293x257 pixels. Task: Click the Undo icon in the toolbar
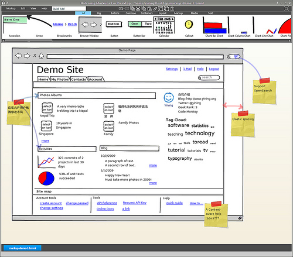pyautogui.click(x=121, y=9)
